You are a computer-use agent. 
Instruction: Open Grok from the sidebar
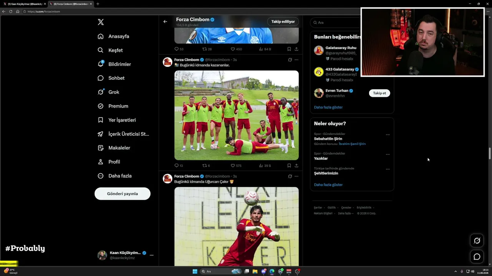click(108, 92)
